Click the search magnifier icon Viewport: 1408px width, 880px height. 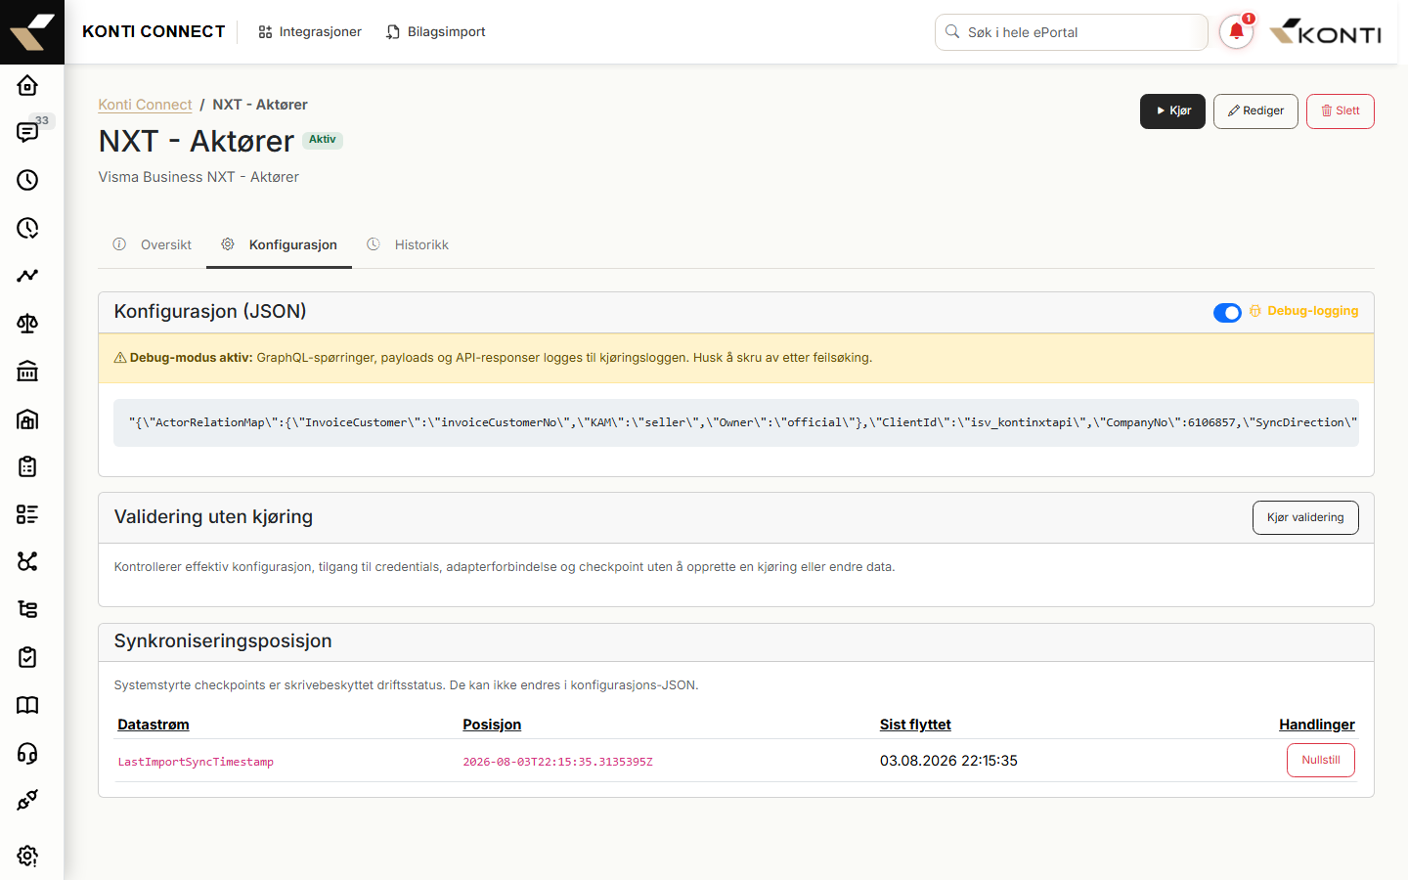pos(952,32)
